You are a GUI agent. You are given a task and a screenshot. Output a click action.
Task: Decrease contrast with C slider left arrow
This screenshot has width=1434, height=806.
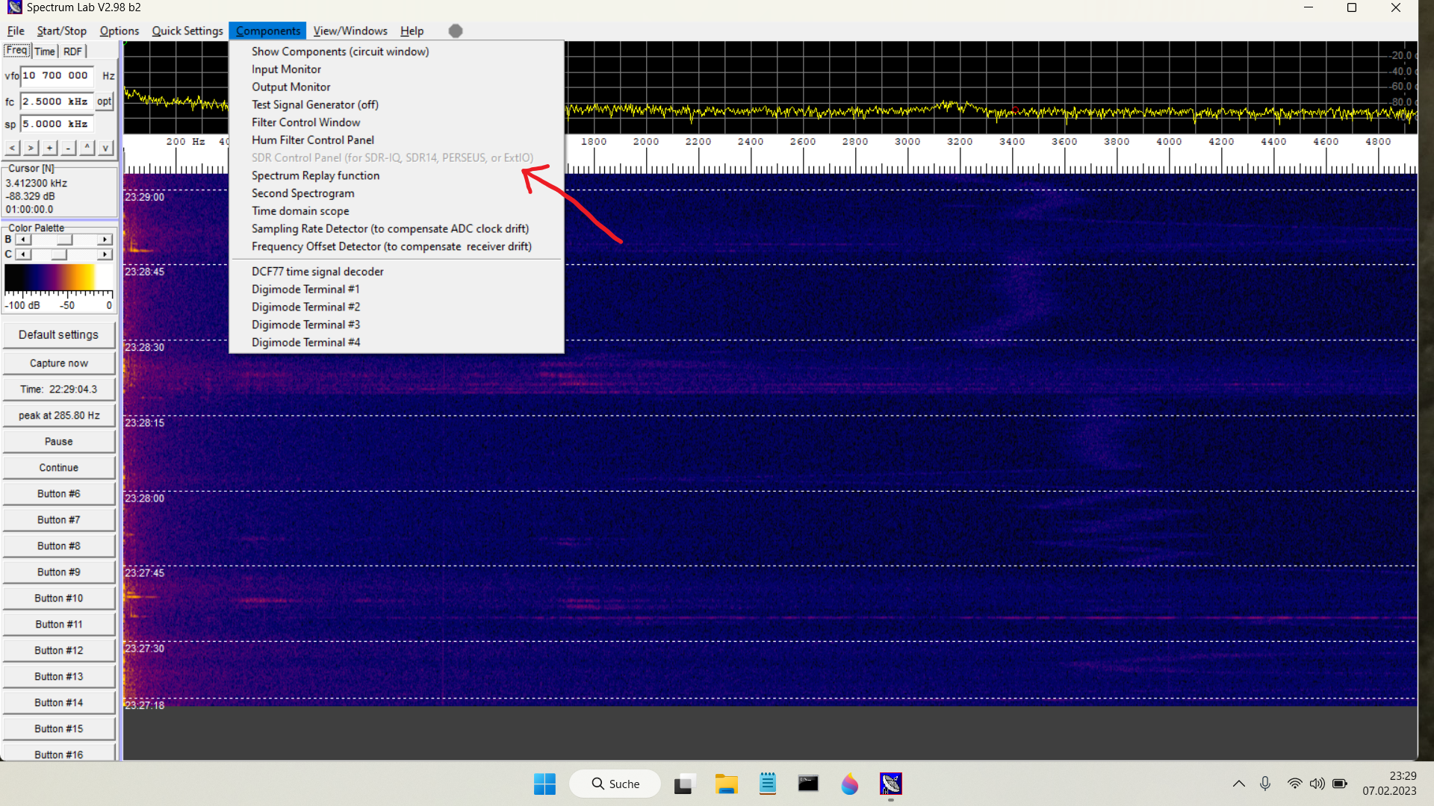[x=23, y=254]
